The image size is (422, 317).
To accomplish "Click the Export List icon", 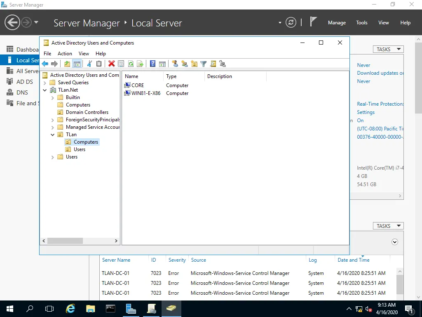I will pyautogui.click(x=140, y=64).
